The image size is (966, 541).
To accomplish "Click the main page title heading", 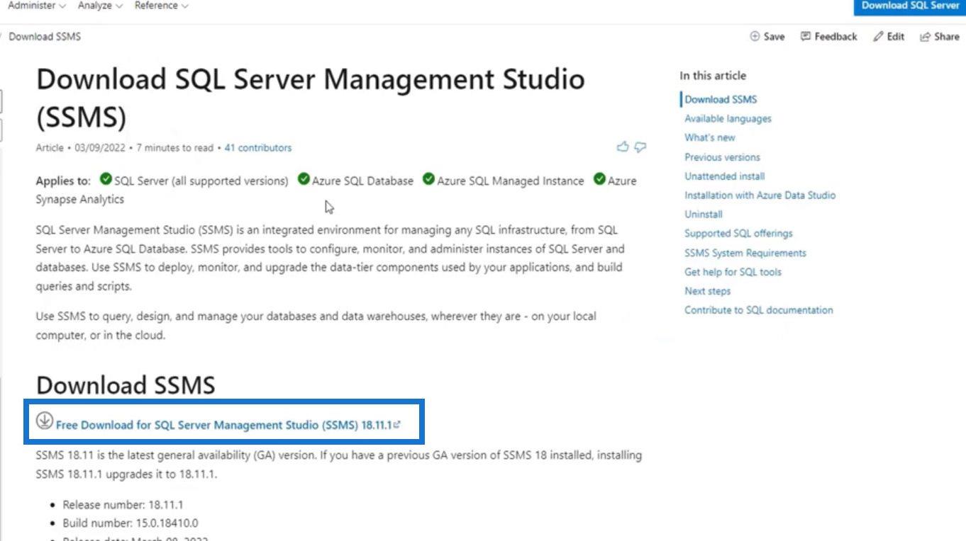I will point(311,98).
